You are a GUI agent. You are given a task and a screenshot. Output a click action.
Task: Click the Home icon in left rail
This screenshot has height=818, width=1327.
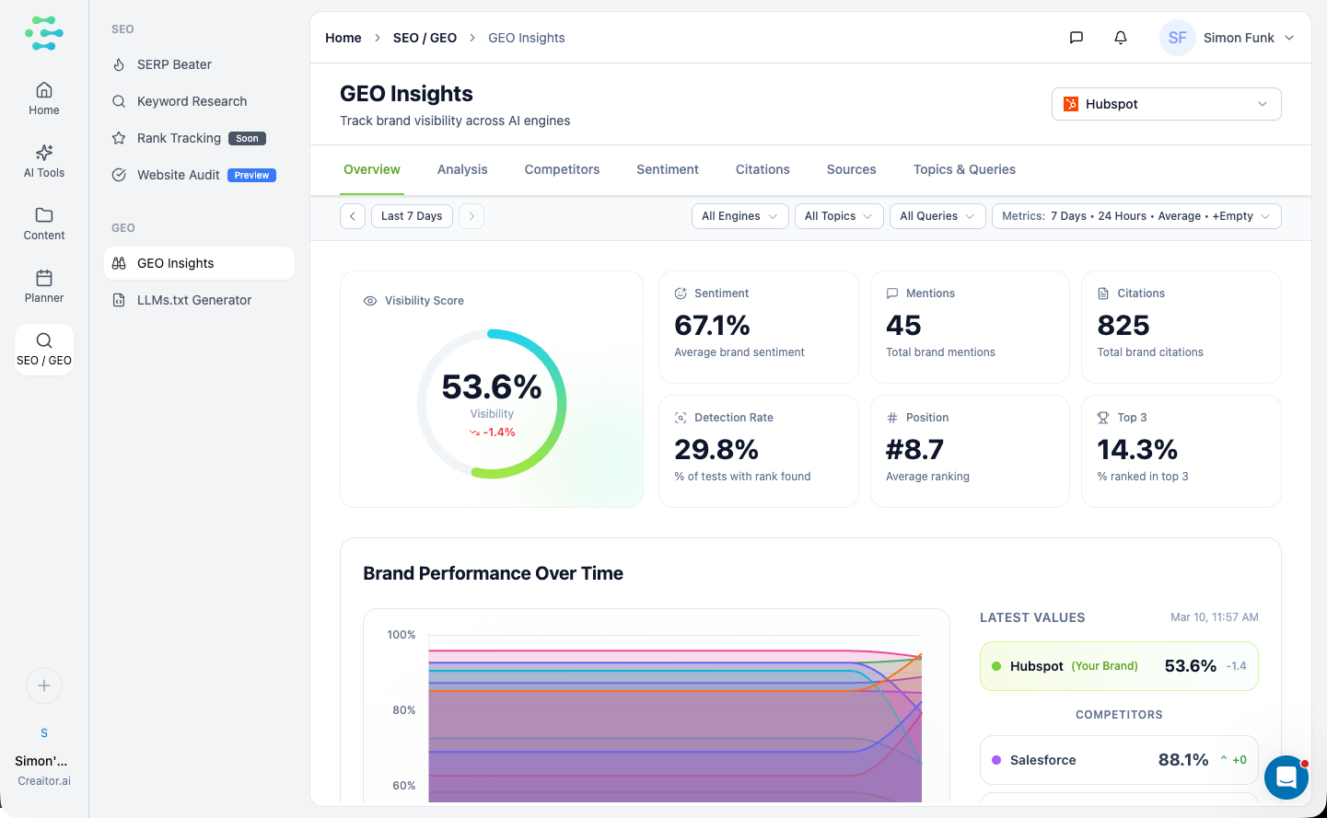point(44,98)
